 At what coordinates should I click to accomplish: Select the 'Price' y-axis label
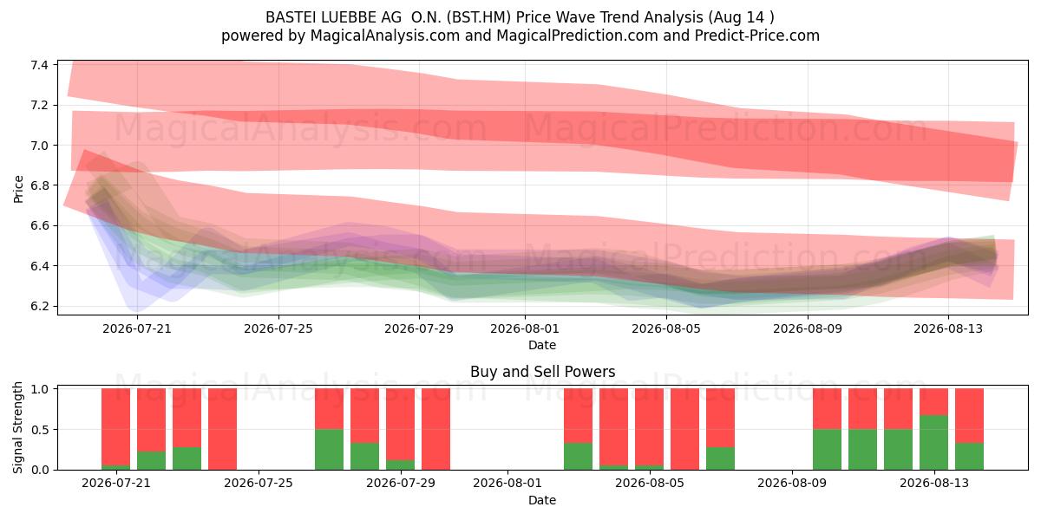pyautogui.click(x=19, y=188)
